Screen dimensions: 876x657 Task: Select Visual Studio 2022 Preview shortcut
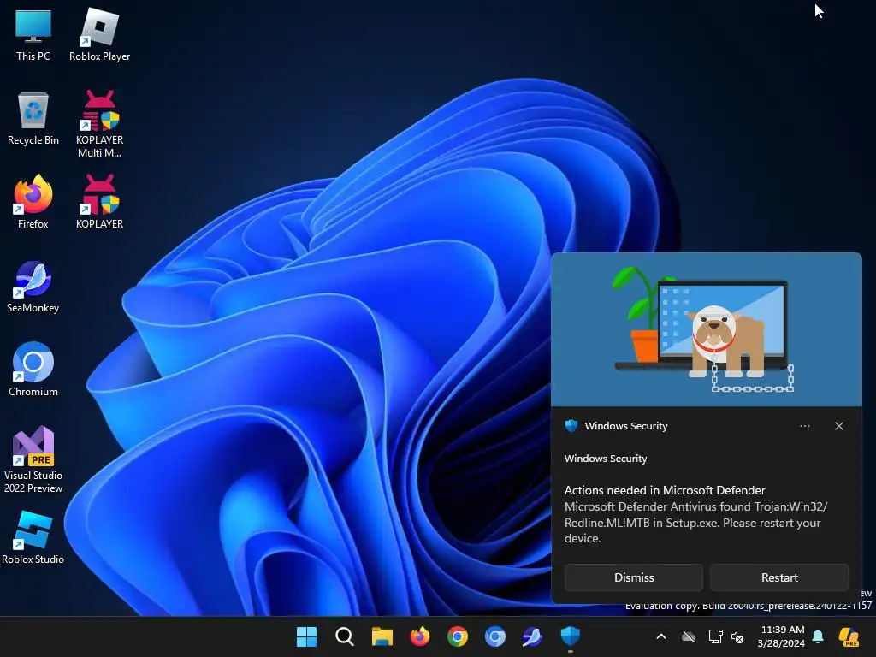(33, 459)
